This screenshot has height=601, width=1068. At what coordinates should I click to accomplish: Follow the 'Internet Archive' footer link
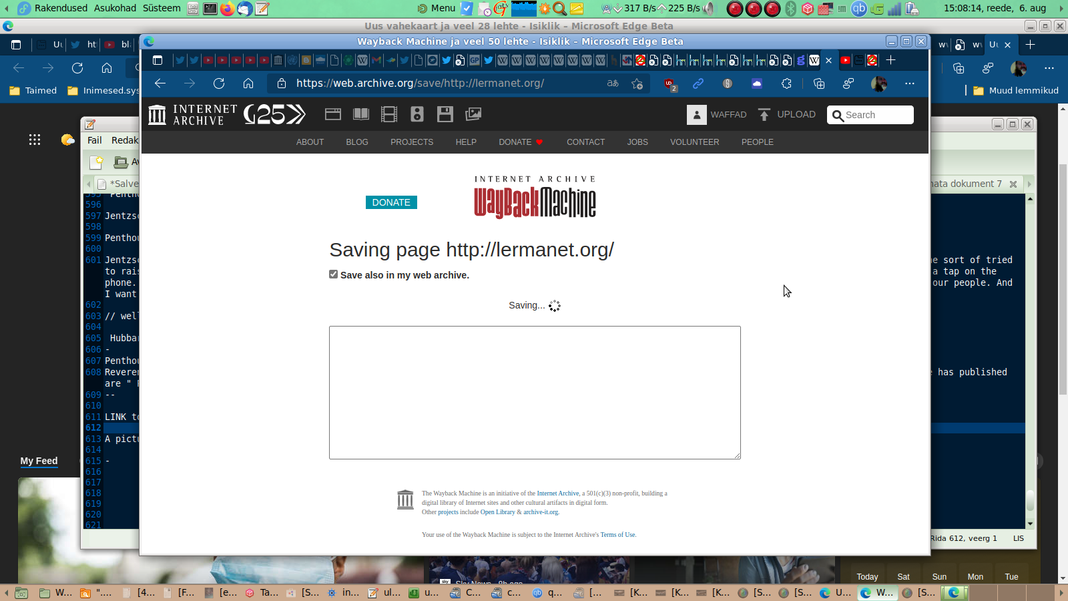pos(558,493)
